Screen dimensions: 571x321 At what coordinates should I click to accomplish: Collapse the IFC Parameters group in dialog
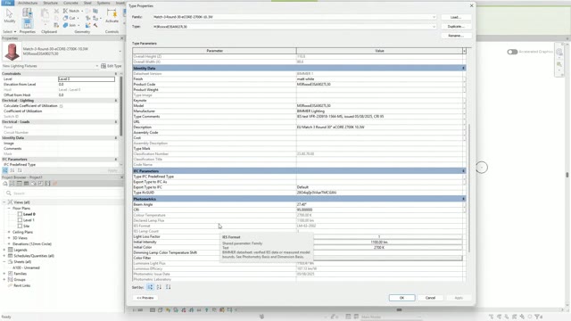point(464,170)
